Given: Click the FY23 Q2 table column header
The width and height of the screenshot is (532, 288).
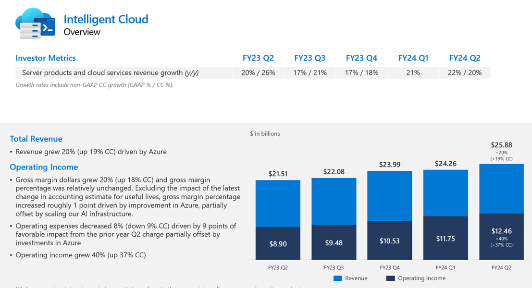Looking at the screenshot, I should (x=258, y=58).
